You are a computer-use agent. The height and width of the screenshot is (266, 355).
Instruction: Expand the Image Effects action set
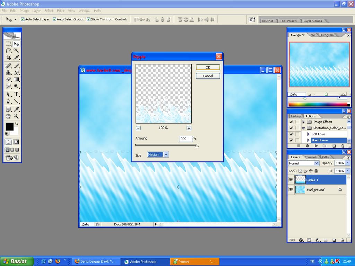(303, 122)
